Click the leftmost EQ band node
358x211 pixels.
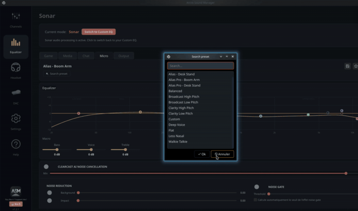coord(79,113)
